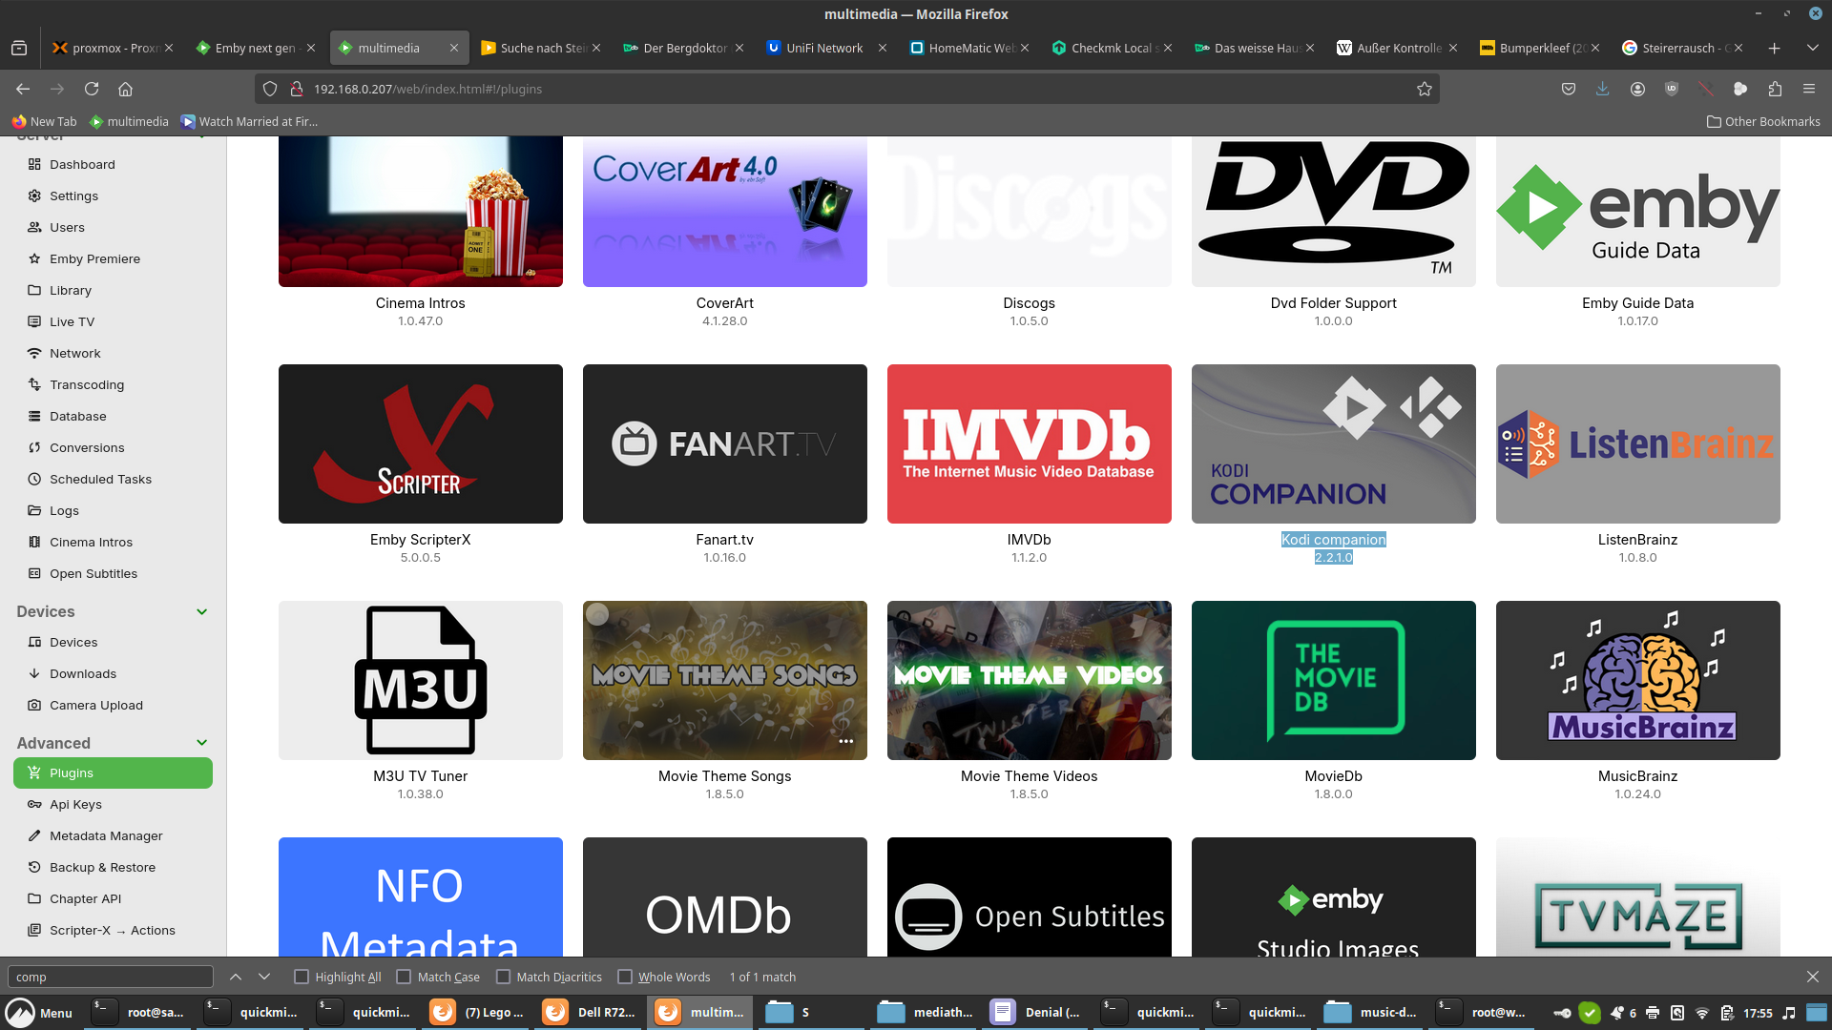The image size is (1832, 1030).
Task: Select Transcoding in the server sidebar
Action: tap(85, 384)
